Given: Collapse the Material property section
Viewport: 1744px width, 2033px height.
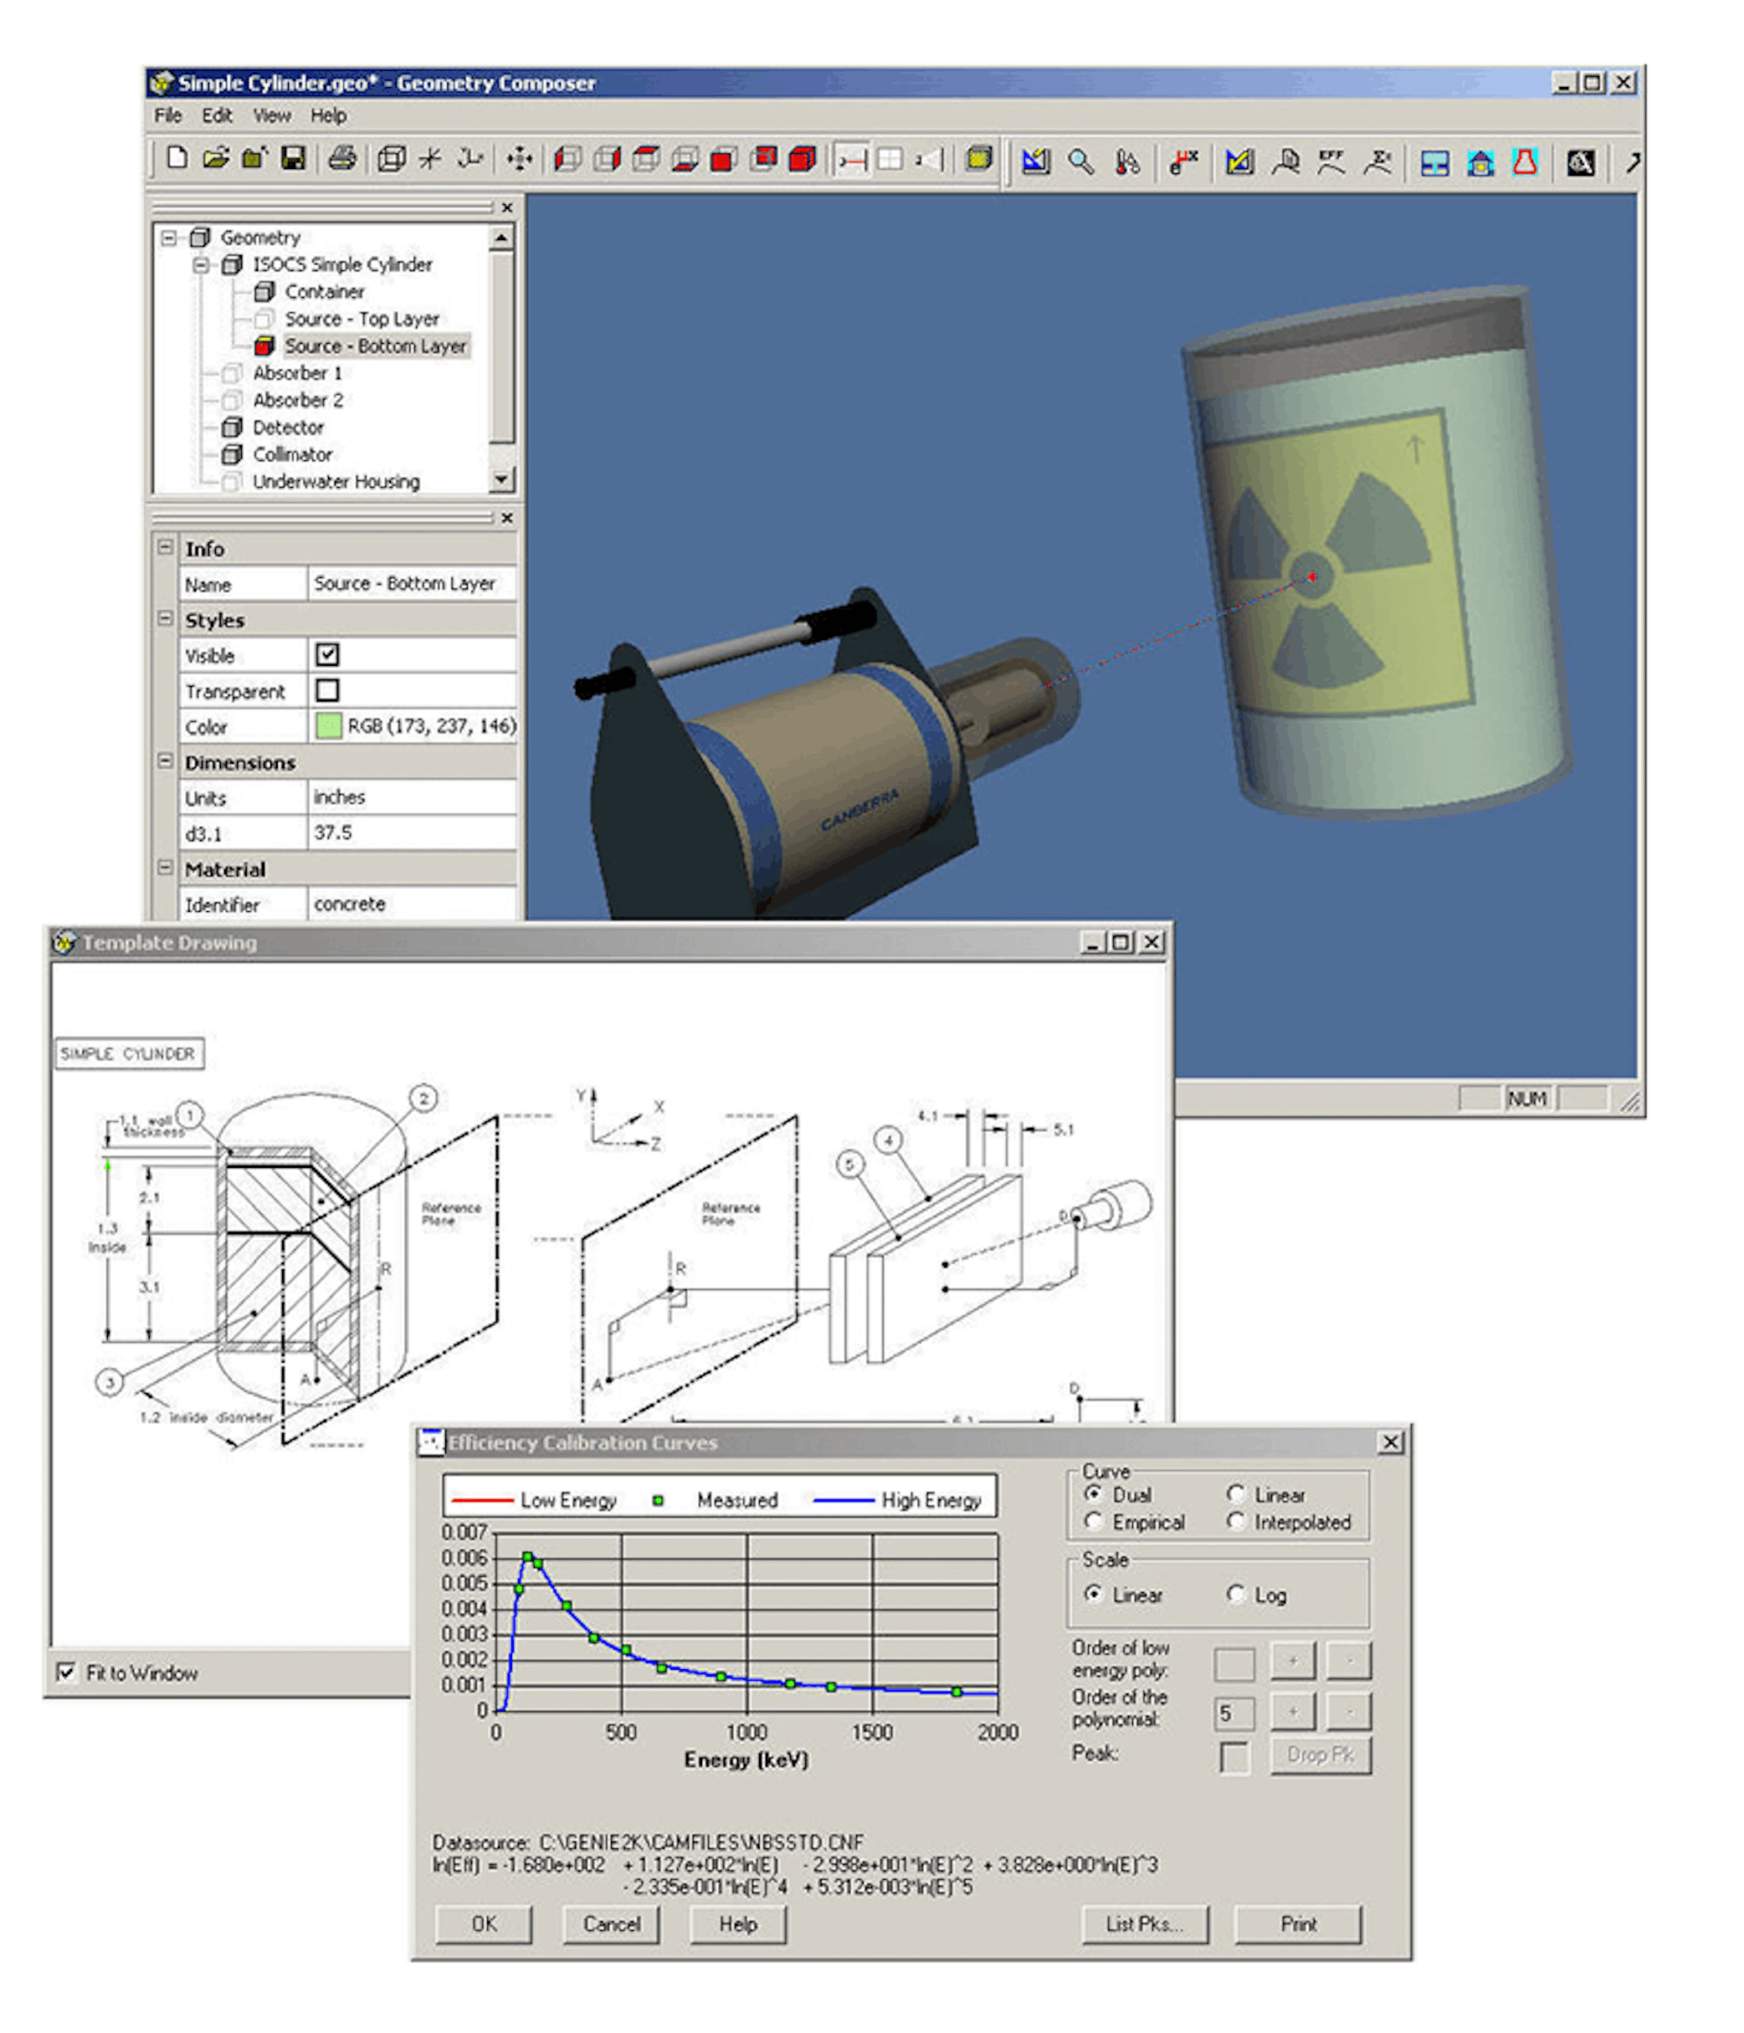Looking at the screenshot, I should pyautogui.click(x=165, y=868).
